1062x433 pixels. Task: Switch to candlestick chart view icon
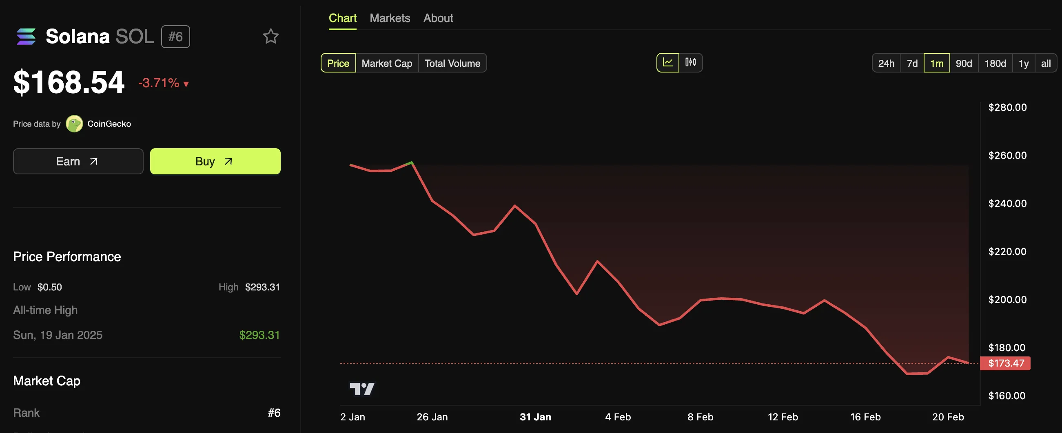[x=691, y=63]
